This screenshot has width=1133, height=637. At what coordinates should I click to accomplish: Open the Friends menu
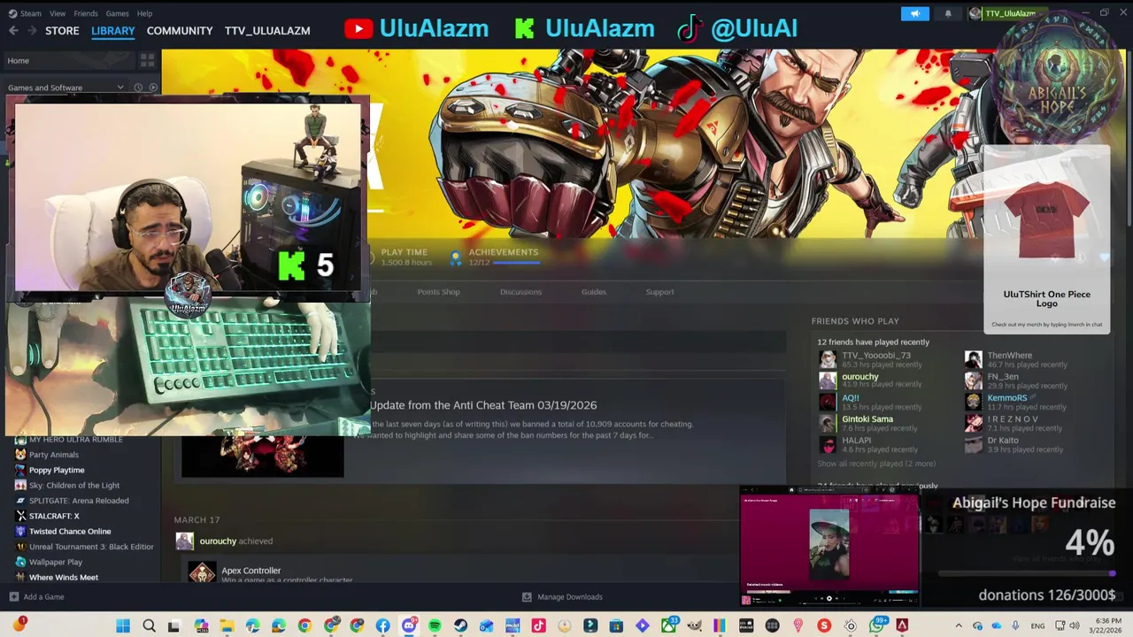[x=86, y=13]
